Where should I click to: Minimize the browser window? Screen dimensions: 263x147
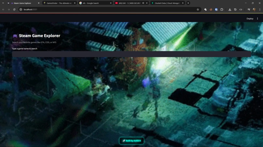point(246,3)
